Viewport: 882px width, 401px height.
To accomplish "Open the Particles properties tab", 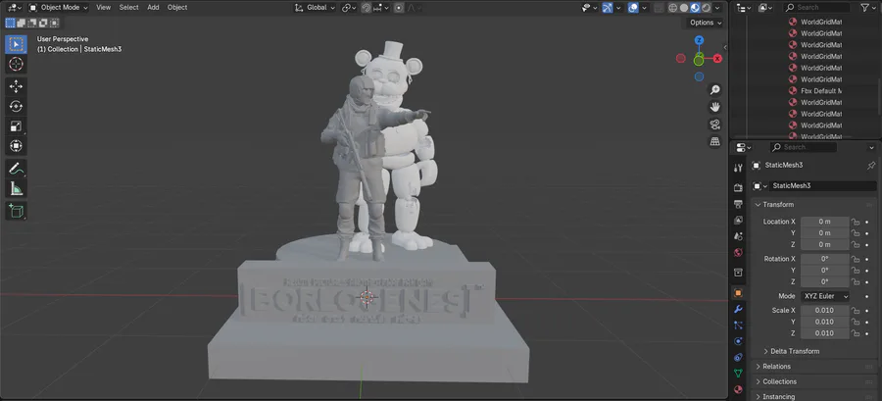I will [739, 326].
